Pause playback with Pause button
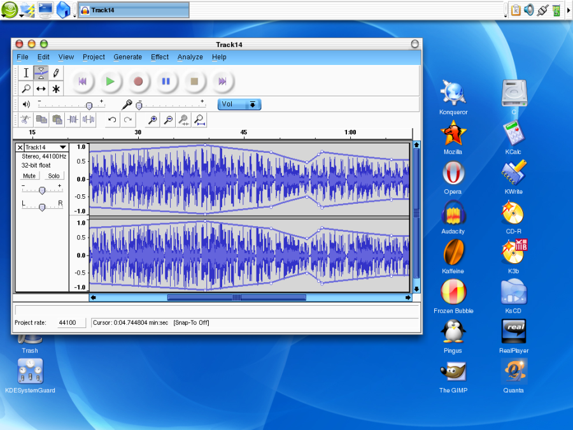573x430 pixels. tap(166, 81)
